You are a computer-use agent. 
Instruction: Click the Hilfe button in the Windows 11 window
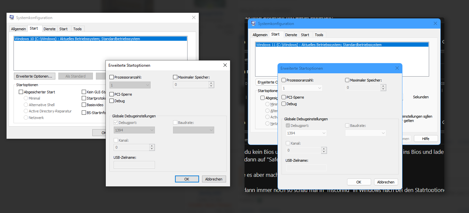(x=426, y=139)
